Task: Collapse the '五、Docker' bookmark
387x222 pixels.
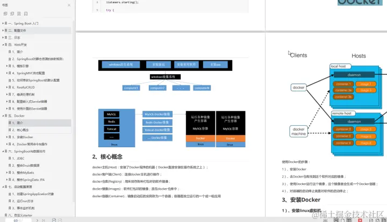Action: point(3,116)
